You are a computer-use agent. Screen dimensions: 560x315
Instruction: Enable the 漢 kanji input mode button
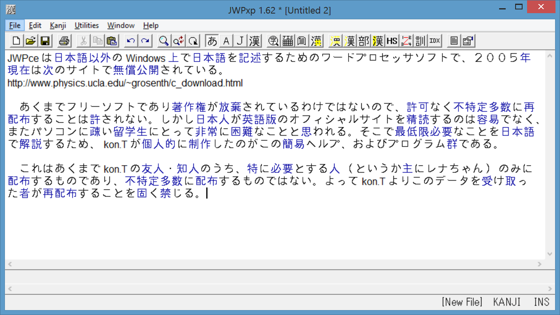tap(254, 41)
